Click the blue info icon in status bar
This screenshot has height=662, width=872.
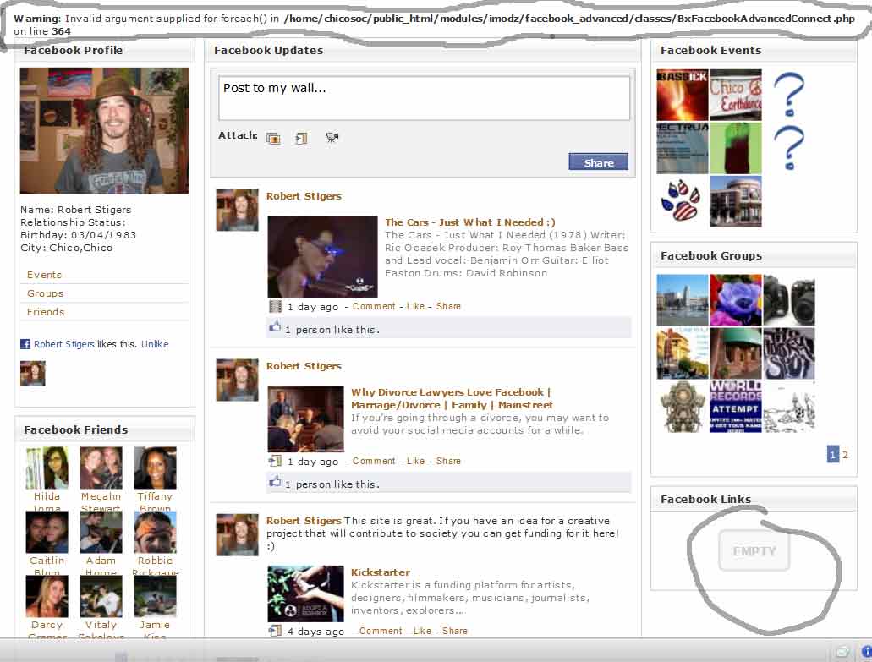click(866, 651)
